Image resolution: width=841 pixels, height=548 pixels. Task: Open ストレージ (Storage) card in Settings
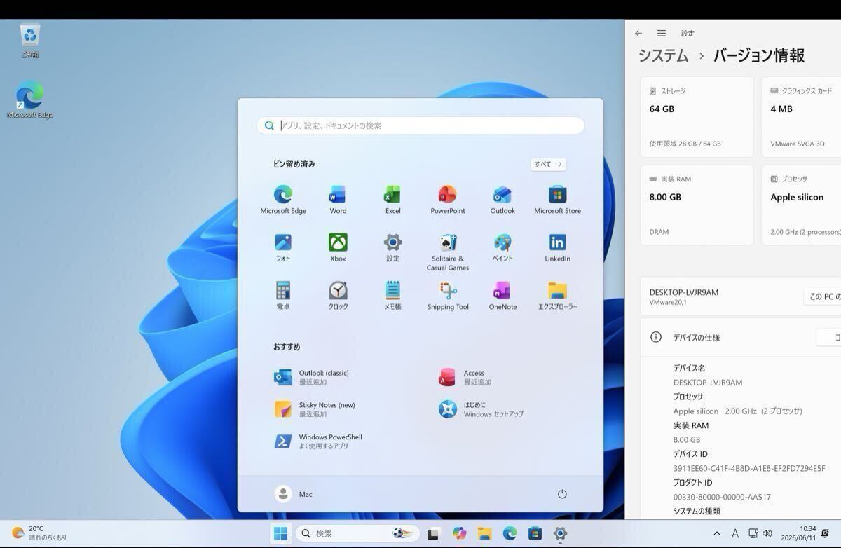pyautogui.click(x=697, y=117)
